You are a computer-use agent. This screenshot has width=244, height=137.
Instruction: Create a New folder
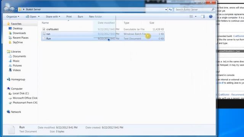click(x=95, y=16)
